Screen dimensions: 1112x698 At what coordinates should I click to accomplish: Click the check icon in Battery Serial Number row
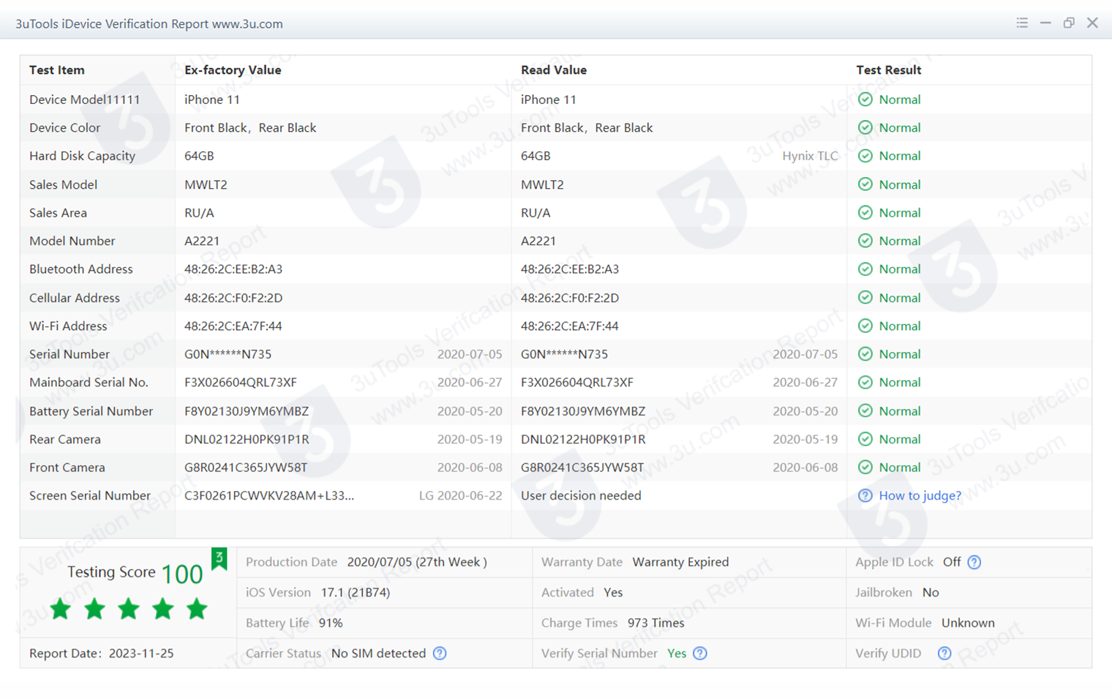coord(865,411)
